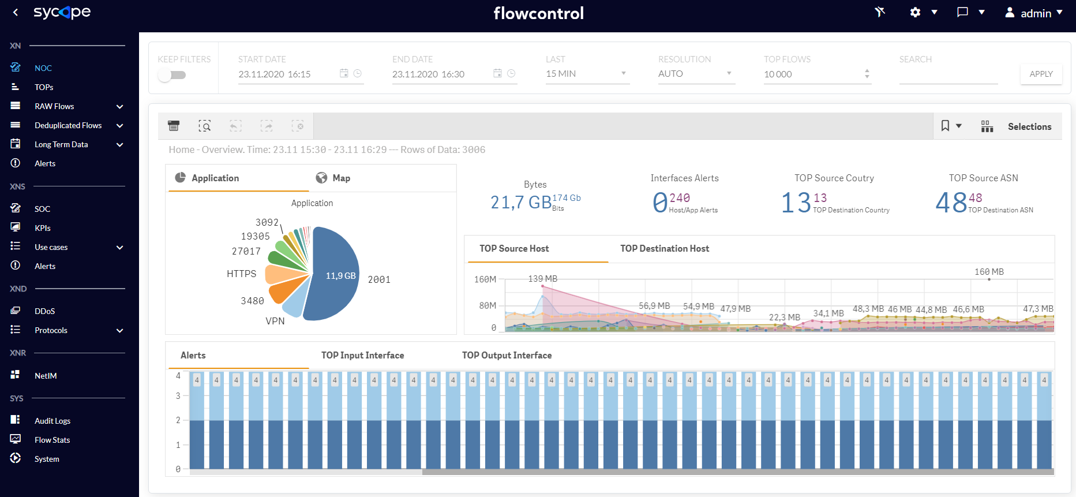Open the Resolution AUTO dropdown
Image resolution: width=1076 pixels, height=497 pixels.
[696, 74]
